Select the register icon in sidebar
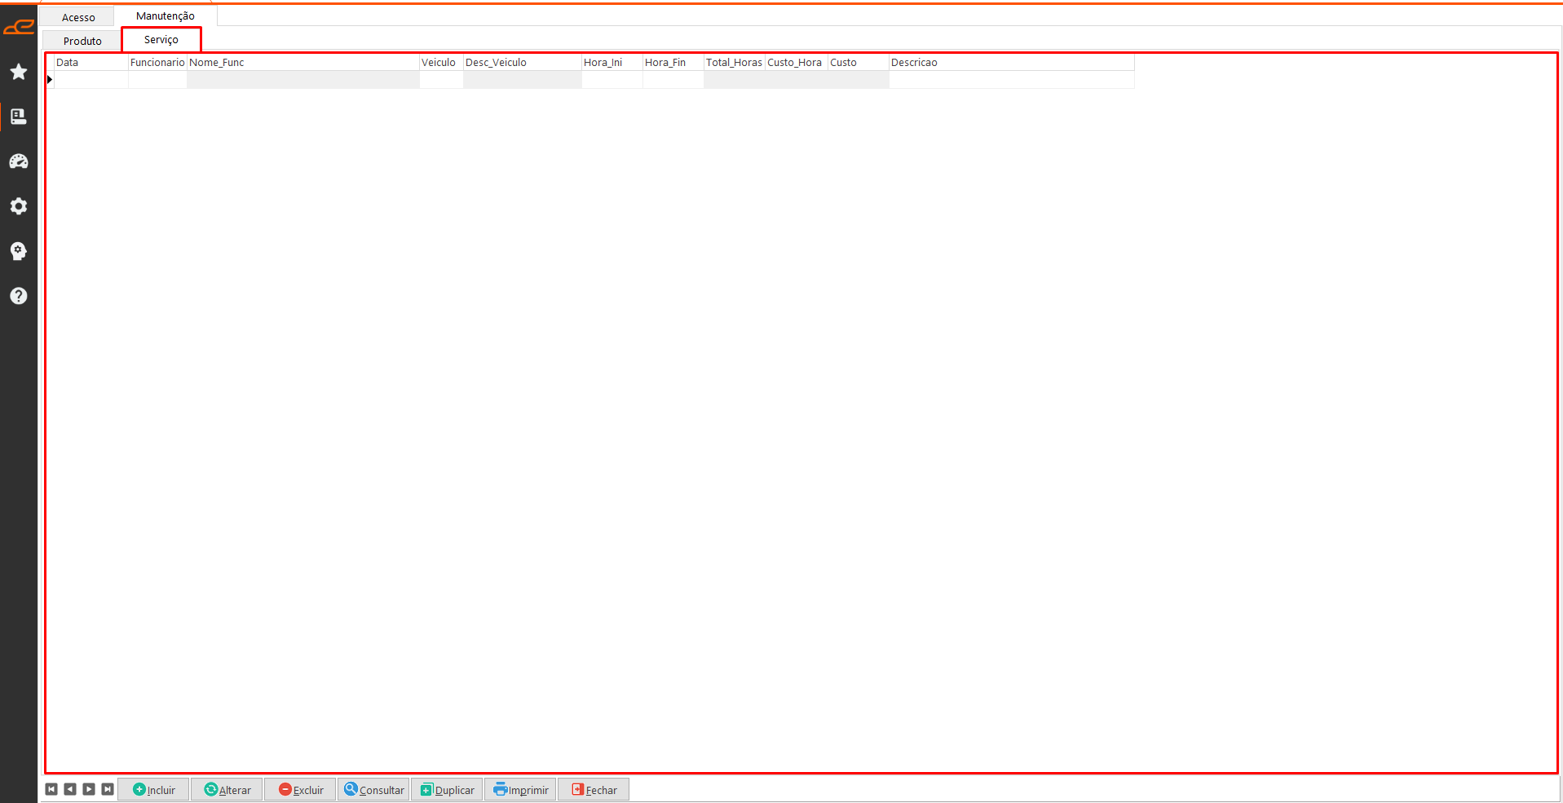This screenshot has height=803, width=1563. click(19, 117)
